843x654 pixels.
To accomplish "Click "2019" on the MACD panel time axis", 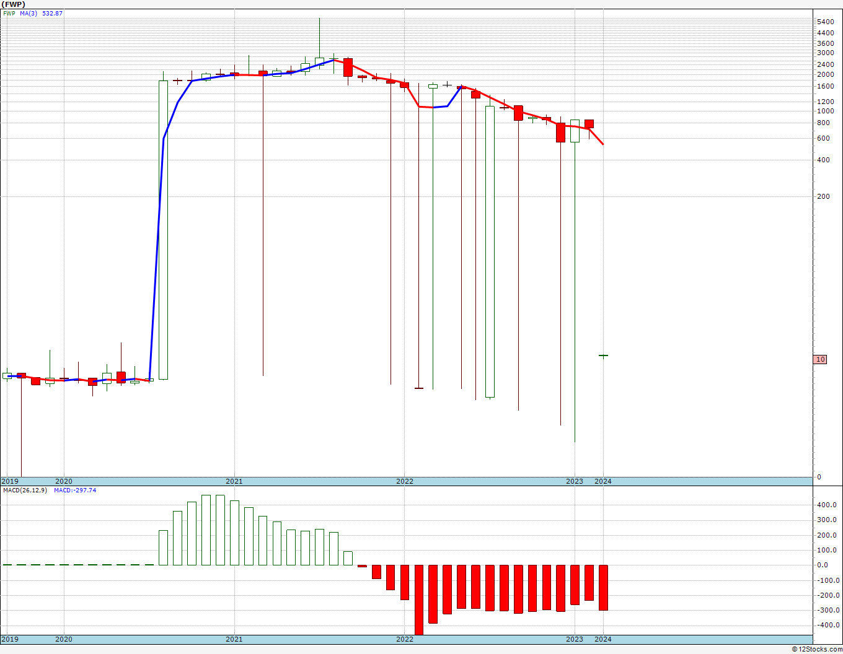I will click(x=10, y=639).
